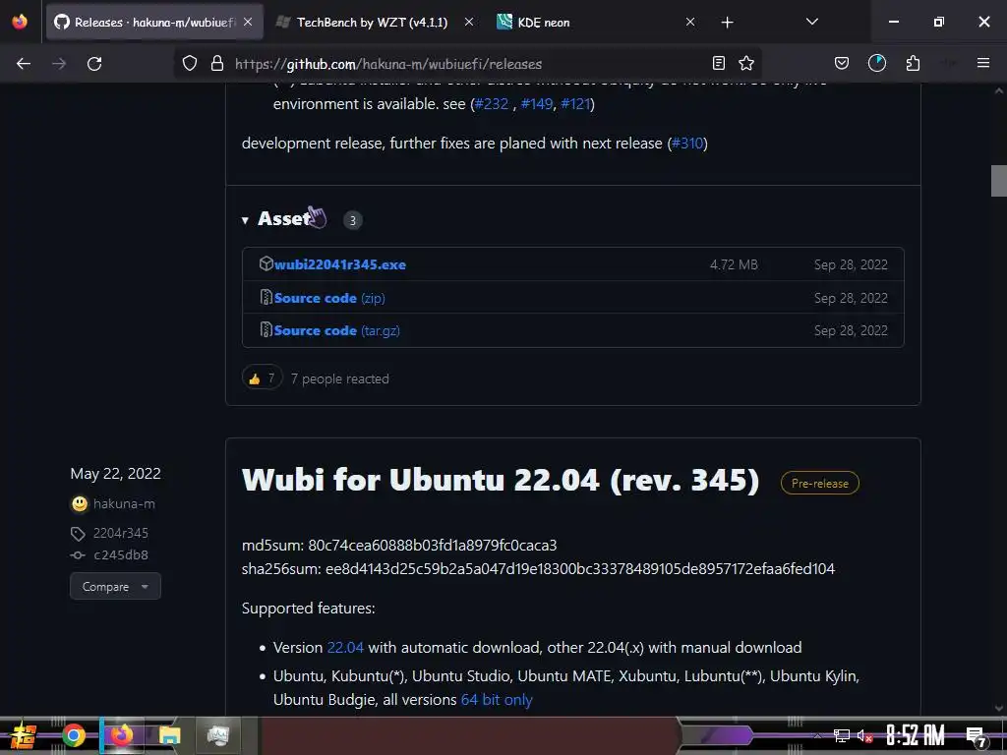Click circular profile icon in toolbar
This screenshot has height=755, width=1007.
[876, 63]
